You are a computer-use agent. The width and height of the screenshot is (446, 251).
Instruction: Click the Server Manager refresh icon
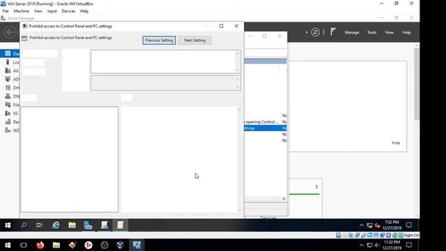(x=315, y=32)
